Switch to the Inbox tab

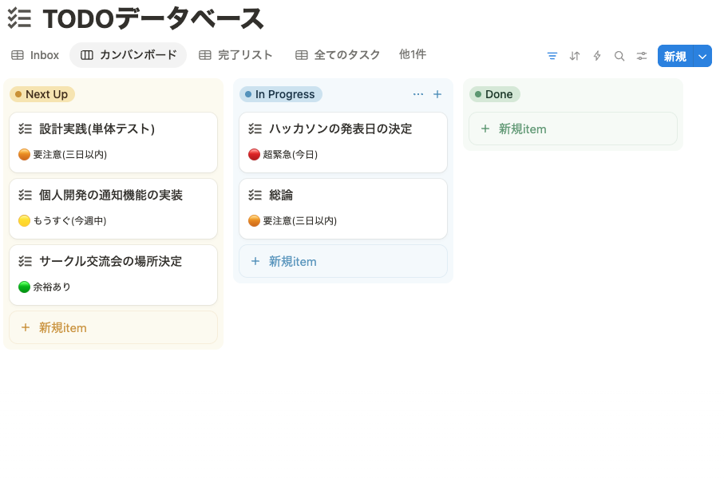[35, 55]
